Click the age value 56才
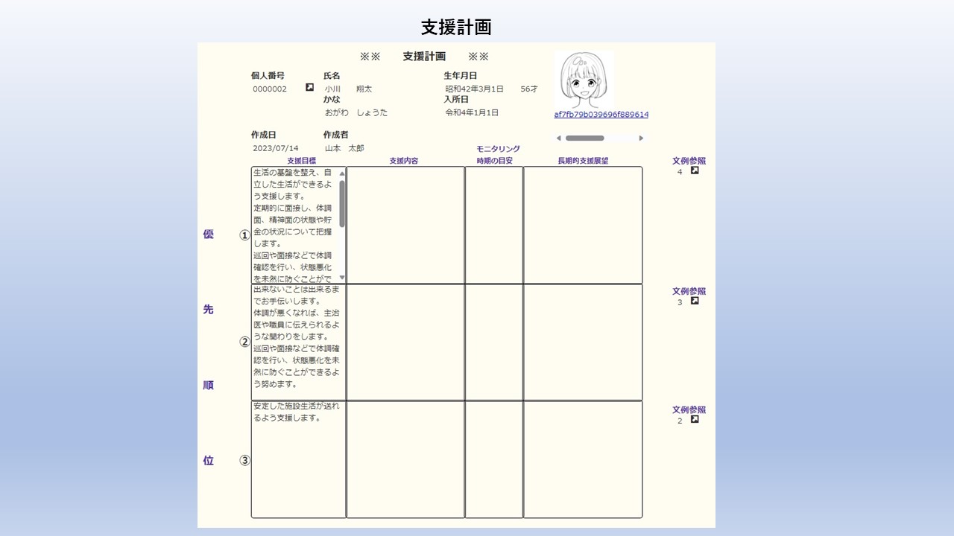The image size is (954, 536). (529, 89)
